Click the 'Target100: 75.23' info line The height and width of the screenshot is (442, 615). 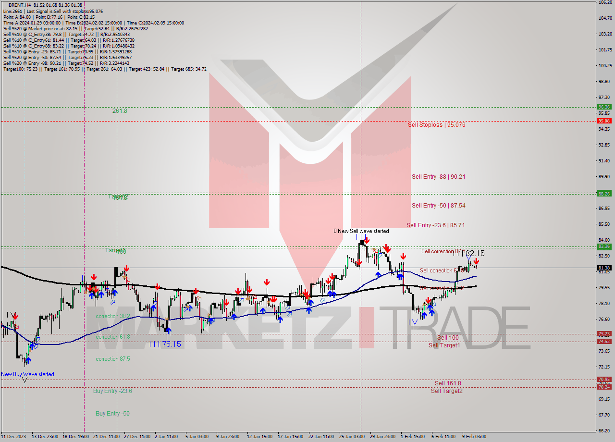105,69
